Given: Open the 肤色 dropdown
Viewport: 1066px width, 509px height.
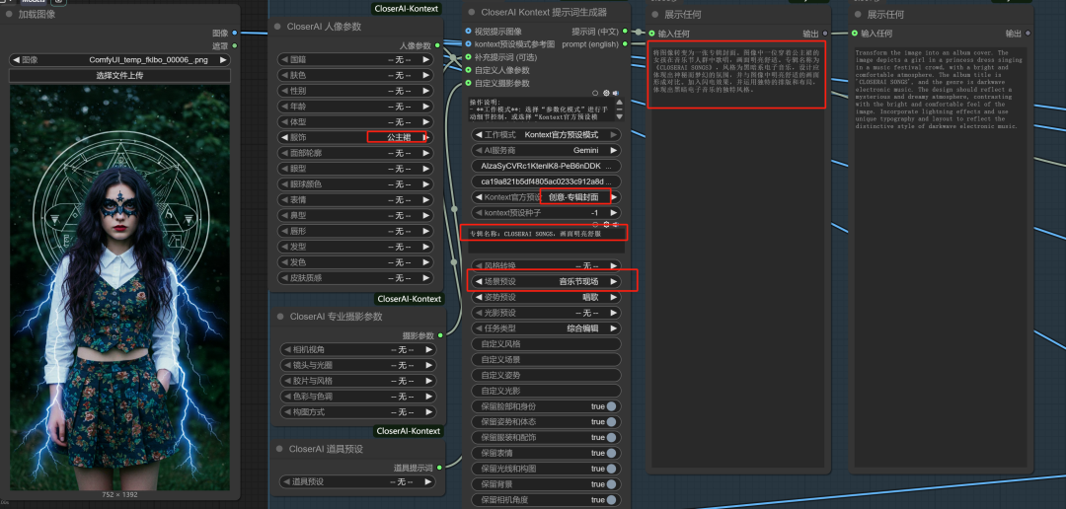Looking at the screenshot, I should pos(355,75).
